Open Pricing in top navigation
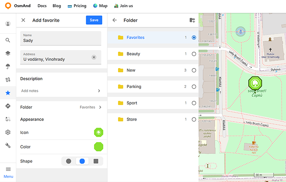Screen dimensions: 286x182 [x=77, y=6]
